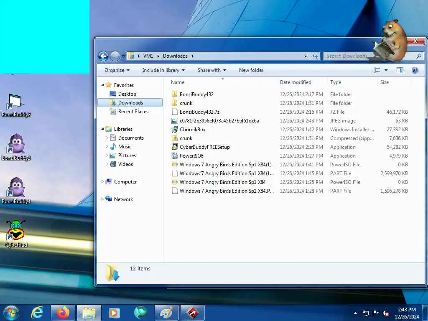Select the 1,596,278 KB PART file row

pyautogui.click(x=289, y=191)
